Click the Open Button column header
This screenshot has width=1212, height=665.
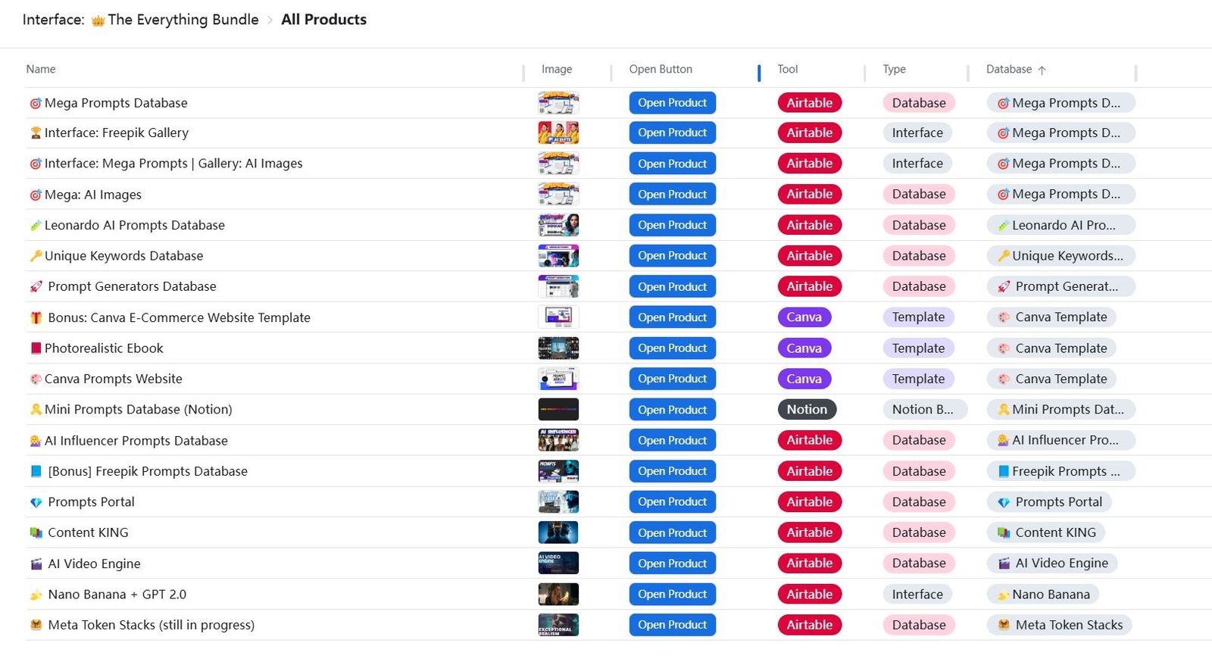[661, 69]
